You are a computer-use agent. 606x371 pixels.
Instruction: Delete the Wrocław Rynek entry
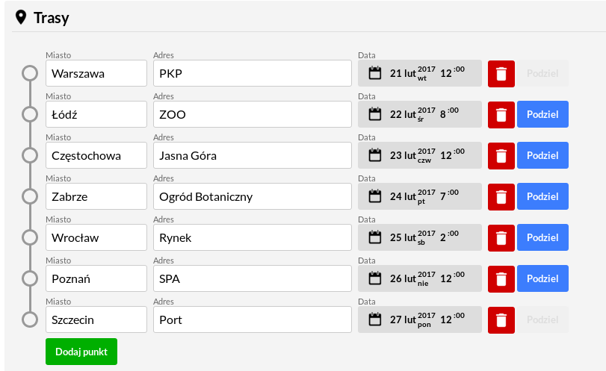[501, 238]
